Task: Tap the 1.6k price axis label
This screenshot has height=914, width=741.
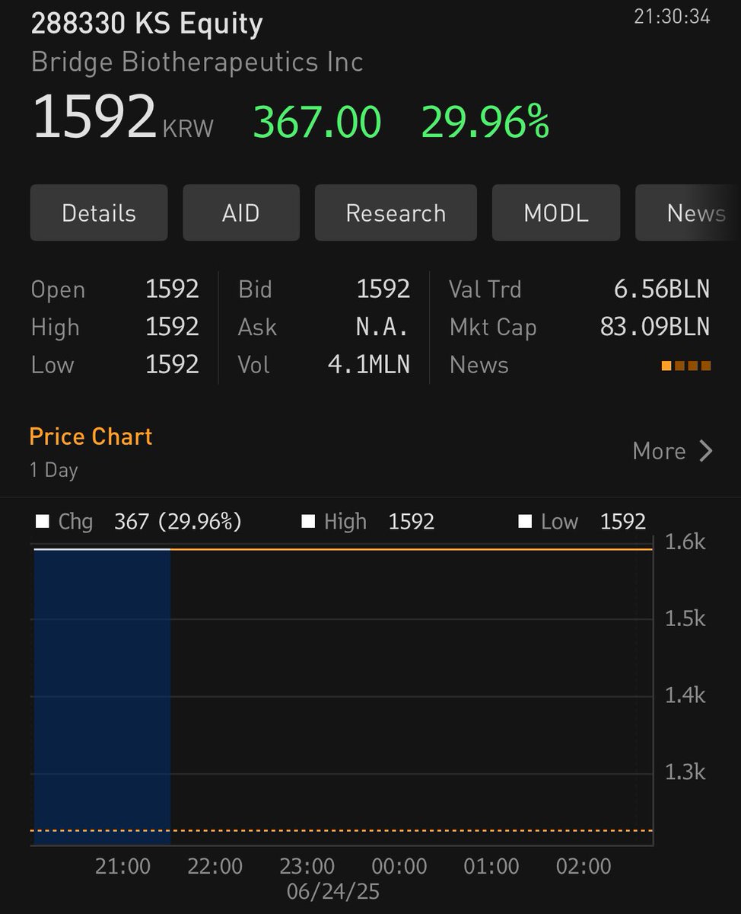Action: pos(685,542)
